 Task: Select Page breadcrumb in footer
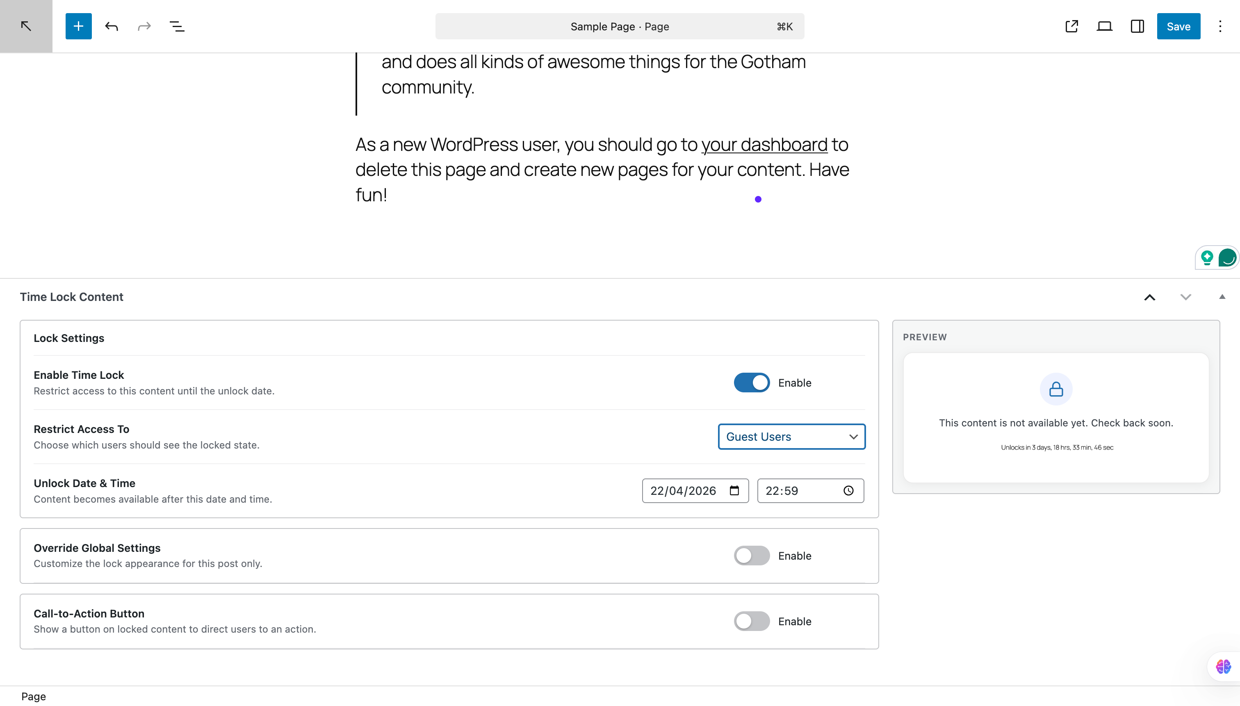[34, 696]
